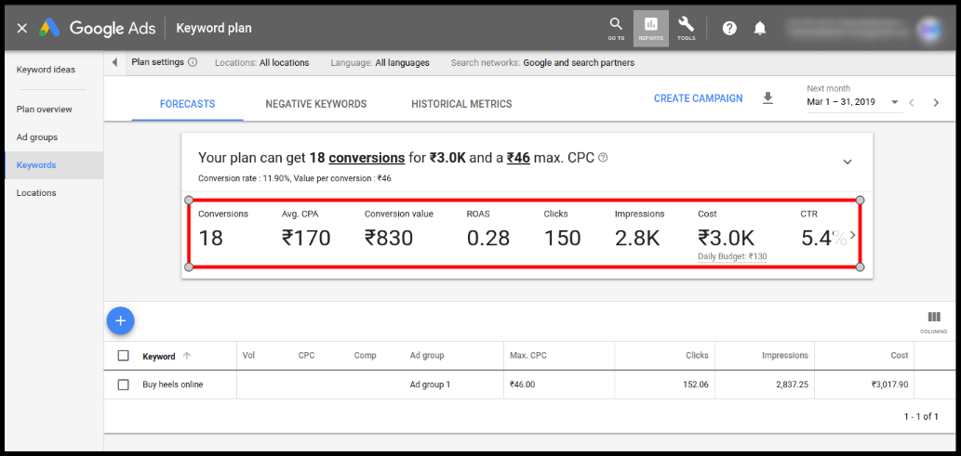
Task: Click the Ad group 1 cell
Action: click(430, 385)
